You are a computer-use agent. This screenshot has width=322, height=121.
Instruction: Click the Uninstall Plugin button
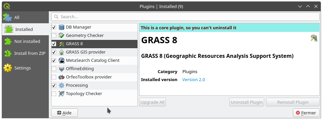tap(247, 102)
